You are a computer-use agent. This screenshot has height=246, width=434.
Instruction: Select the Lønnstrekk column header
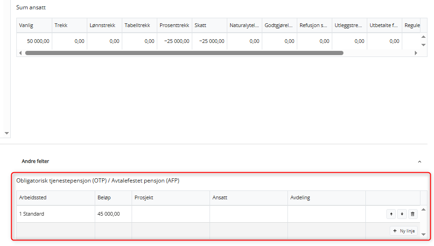[x=105, y=26]
